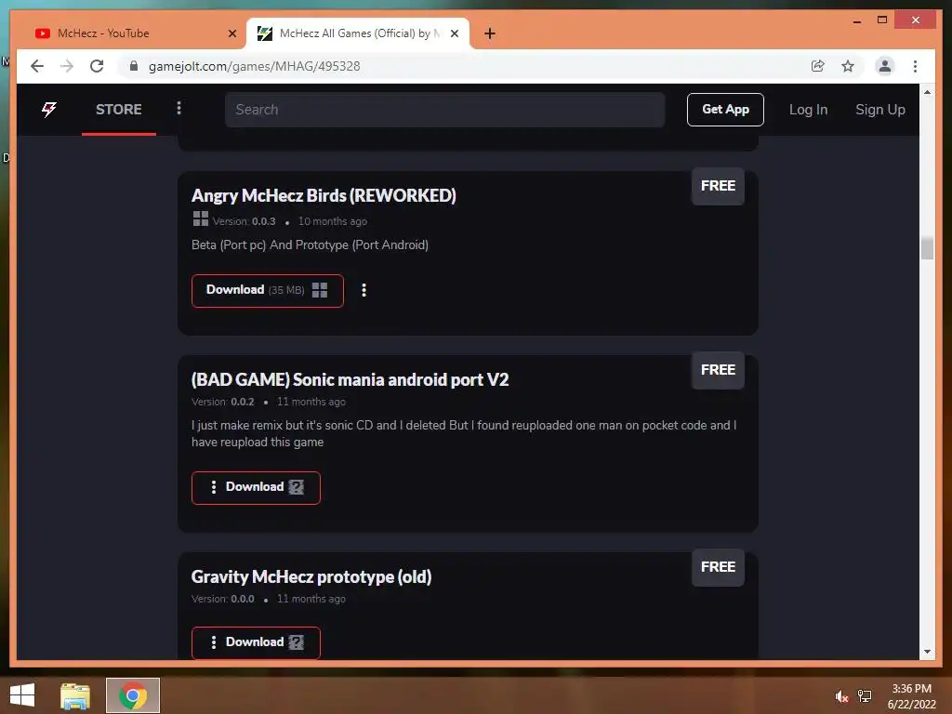Focus the Game Jolt Search field

point(444,110)
